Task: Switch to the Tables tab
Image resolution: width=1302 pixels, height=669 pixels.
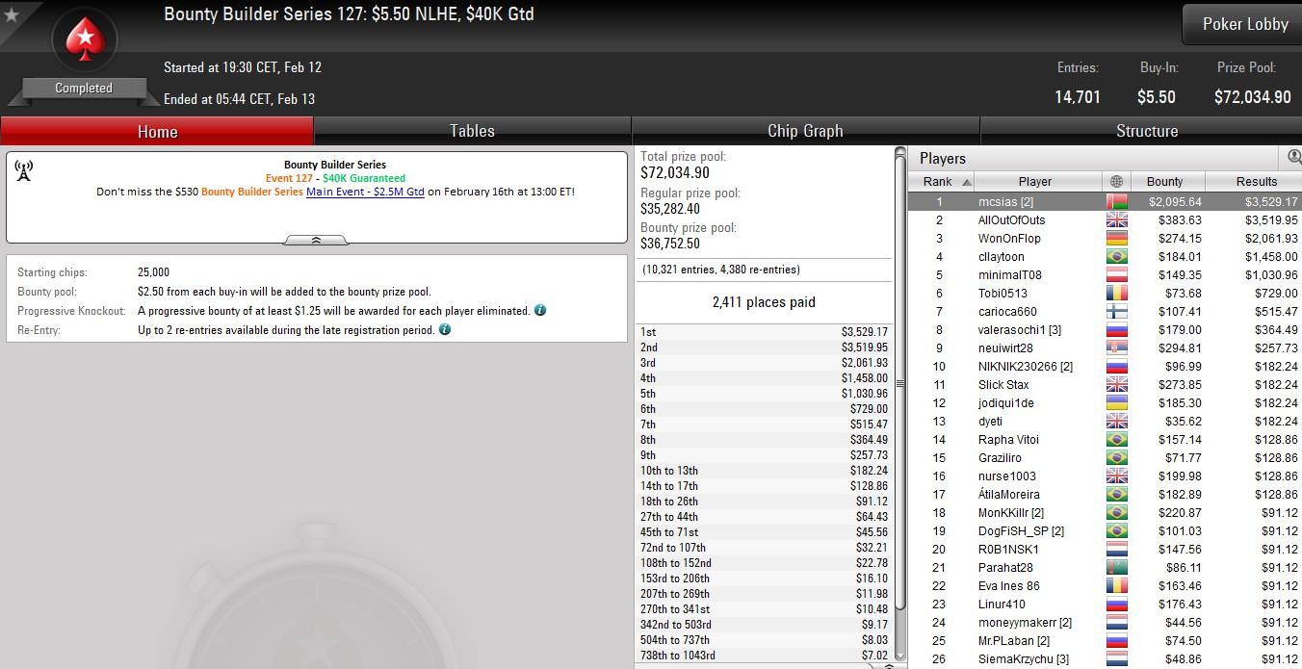Action: [x=472, y=131]
